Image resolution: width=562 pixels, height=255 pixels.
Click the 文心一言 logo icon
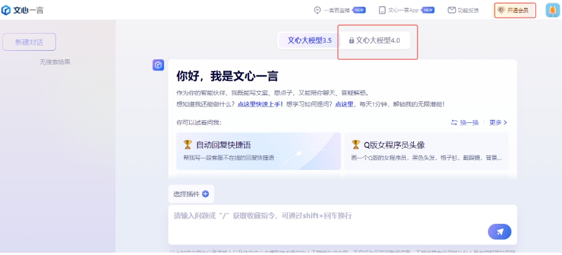click(x=6, y=10)
